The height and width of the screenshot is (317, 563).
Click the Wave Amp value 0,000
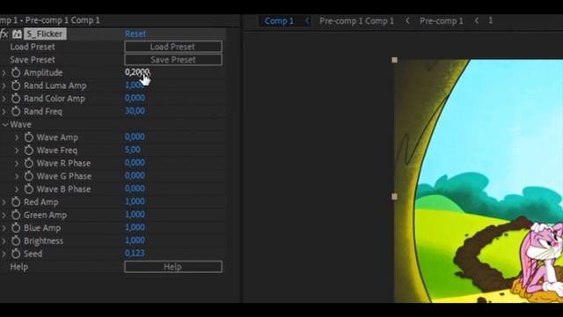(x=135, y=136)
